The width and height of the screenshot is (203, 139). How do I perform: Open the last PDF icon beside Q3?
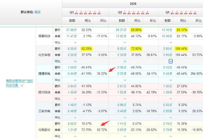[99, 12]
